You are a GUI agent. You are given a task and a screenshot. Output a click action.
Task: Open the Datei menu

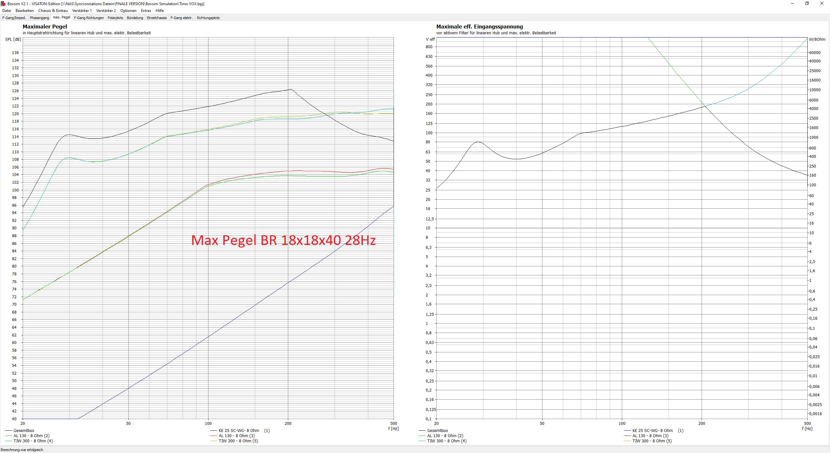6,11
